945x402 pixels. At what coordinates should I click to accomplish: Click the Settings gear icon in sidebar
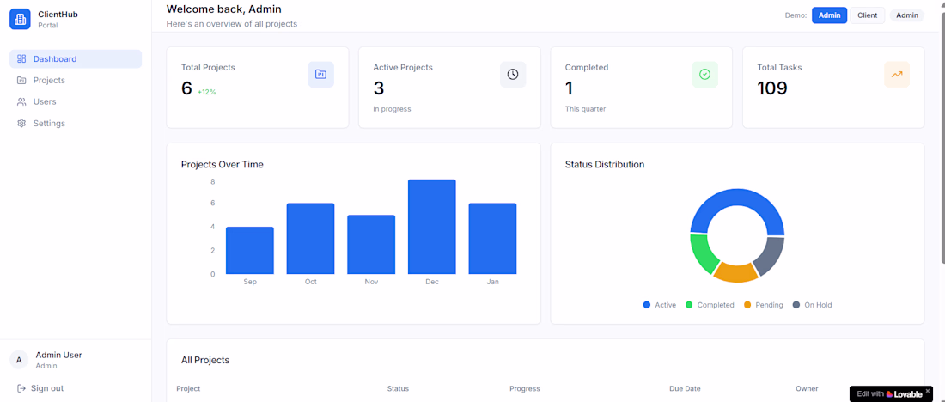pyautogui.click(x=21, y=124)
